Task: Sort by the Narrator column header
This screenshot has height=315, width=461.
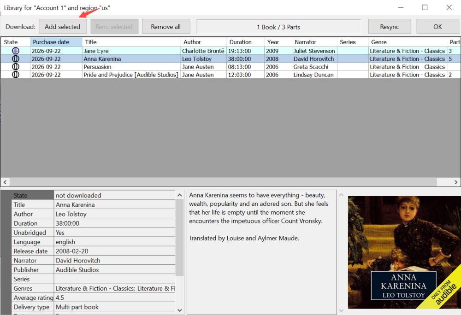Action: [x=314, y=42]
